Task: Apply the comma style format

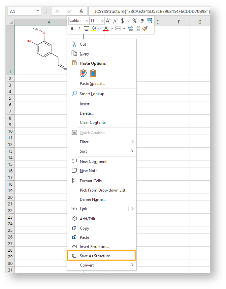Action: point(142,21)
